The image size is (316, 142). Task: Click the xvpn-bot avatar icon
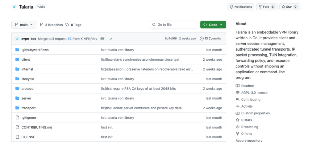(x=17, y=39)
